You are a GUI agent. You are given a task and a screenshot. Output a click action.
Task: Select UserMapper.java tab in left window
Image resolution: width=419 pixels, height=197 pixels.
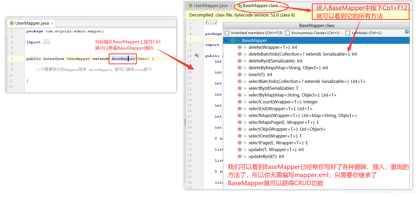pos(32,23)
